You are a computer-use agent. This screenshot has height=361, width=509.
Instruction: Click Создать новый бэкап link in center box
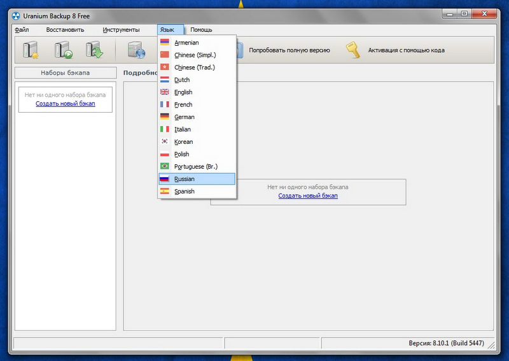click(x=308, y=195)
